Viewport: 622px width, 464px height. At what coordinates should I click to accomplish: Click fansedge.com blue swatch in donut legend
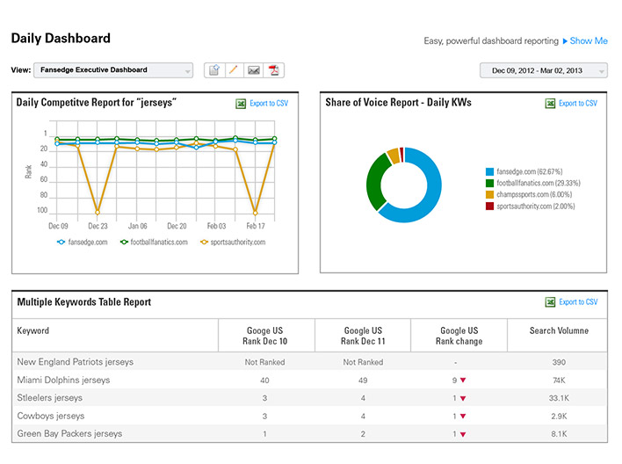489,171
